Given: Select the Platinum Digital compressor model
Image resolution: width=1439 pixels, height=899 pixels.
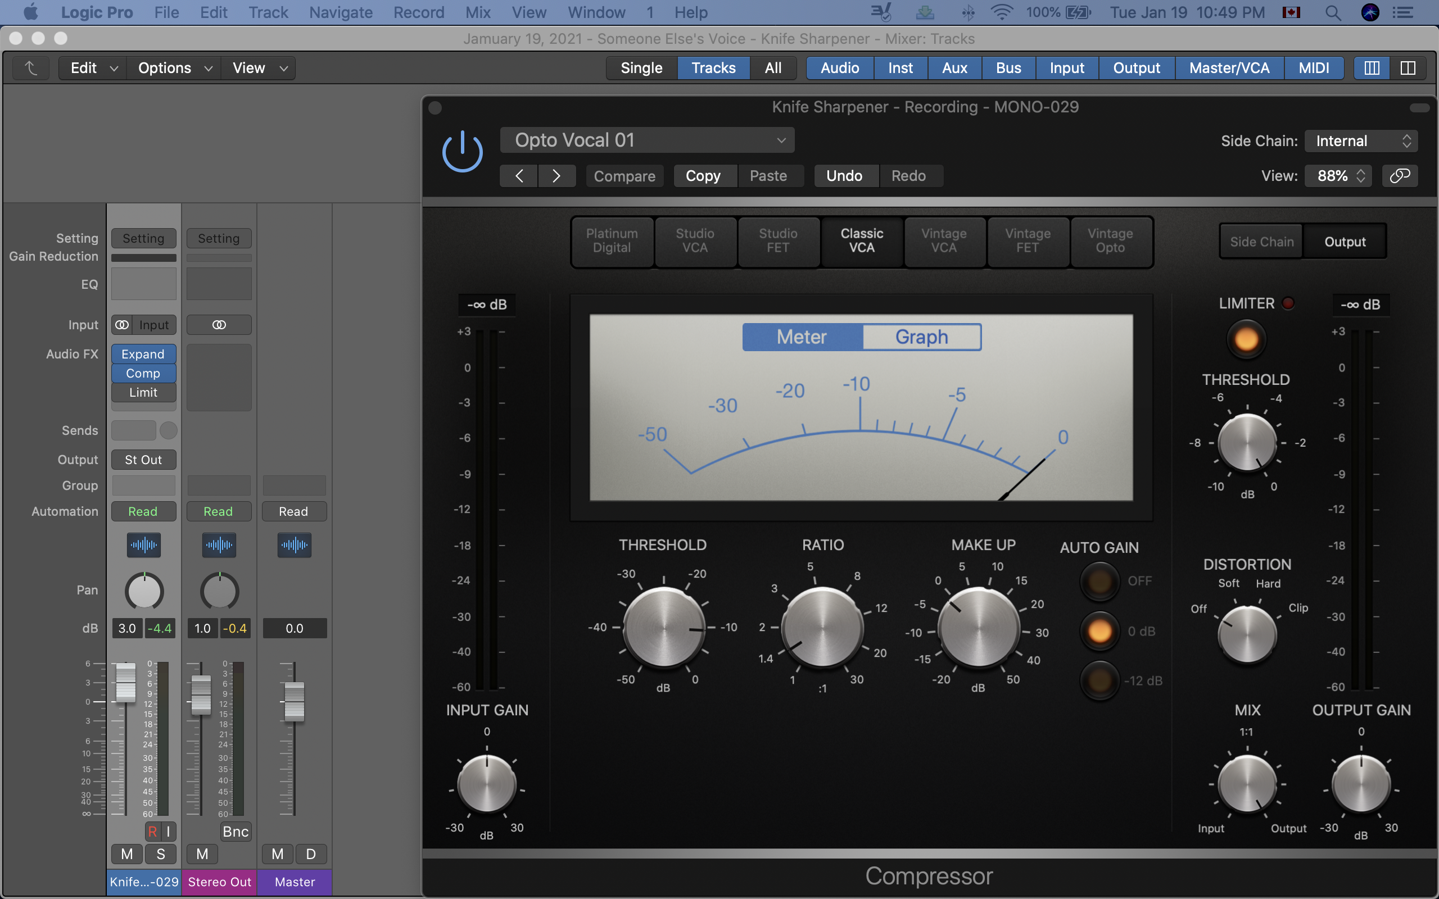Looking at the screenshot, I should pyautogui.click(x=612, y=241).
